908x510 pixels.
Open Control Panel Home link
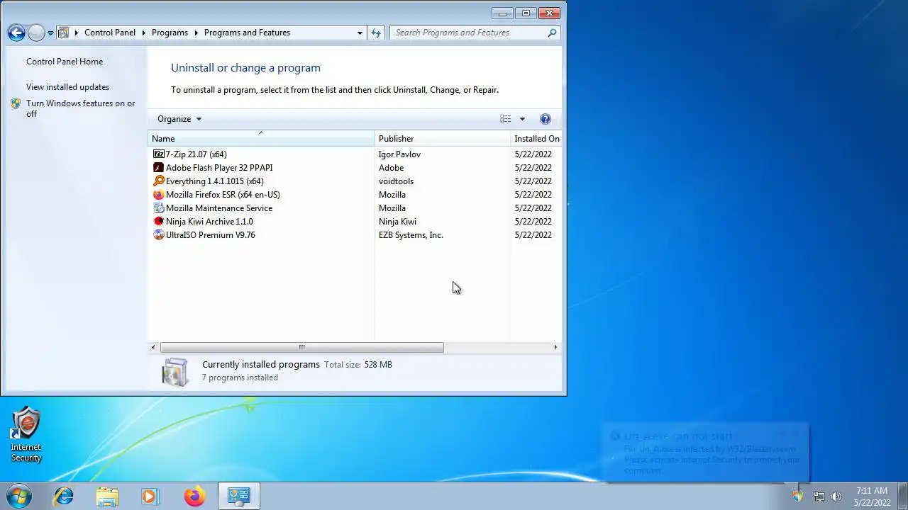[65, 62]
